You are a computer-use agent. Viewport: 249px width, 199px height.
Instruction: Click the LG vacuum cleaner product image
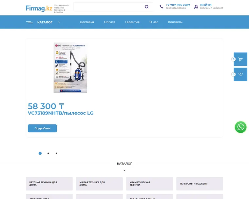click(70, 68)
